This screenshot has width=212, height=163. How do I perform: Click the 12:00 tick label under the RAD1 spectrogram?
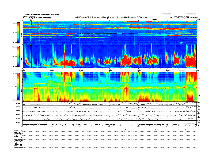(x=110, y=70)
